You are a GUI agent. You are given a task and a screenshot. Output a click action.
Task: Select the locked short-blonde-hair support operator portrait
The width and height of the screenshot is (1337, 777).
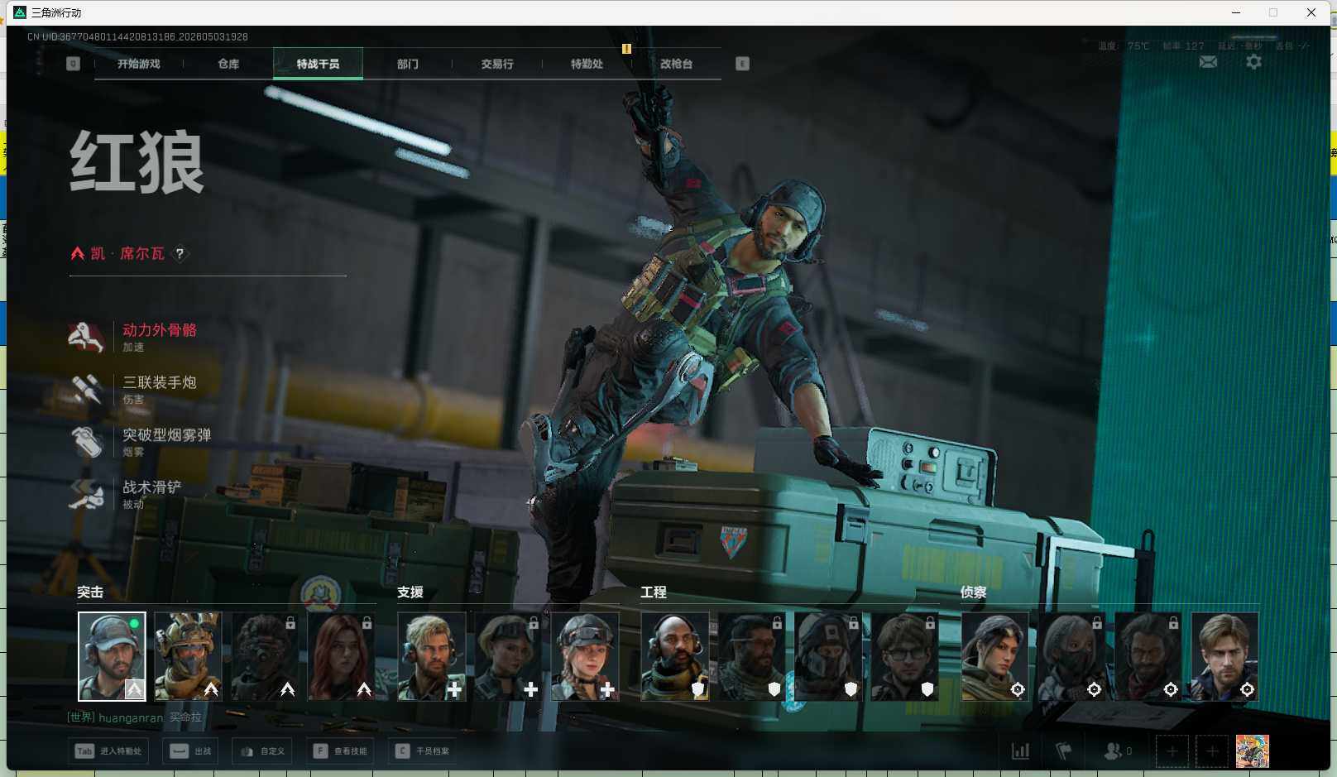[x=508, y=656]
